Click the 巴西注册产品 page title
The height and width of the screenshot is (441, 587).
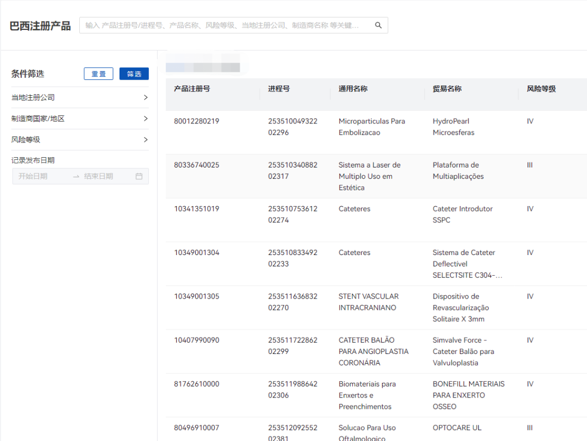pyautogui.click(x=40, y=26)
